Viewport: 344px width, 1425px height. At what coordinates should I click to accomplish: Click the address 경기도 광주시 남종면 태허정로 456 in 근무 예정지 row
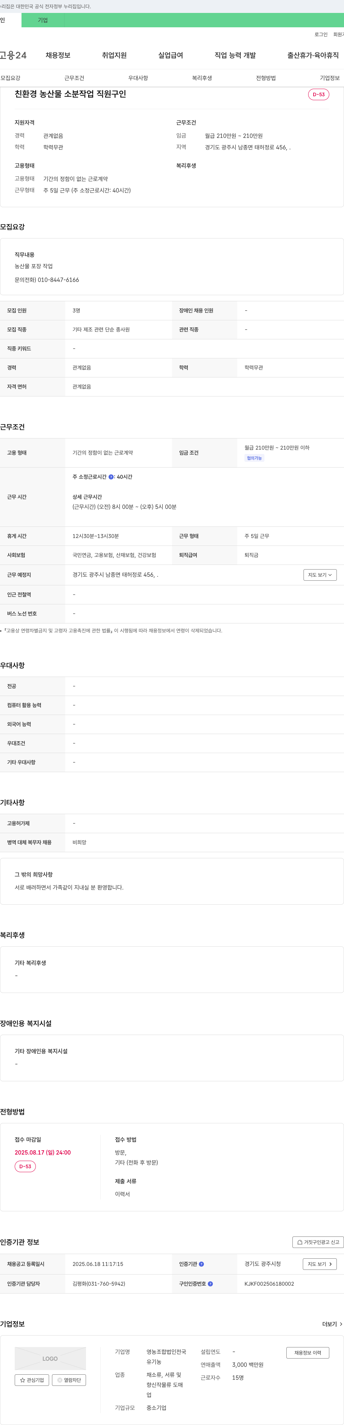115,575
